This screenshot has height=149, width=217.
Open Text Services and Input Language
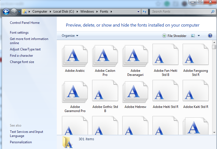coord(26,134)
